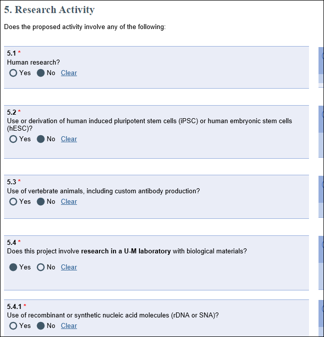Image resolution: width=324 pixels, height=337 pixels.
Task: Clear the 5.4.1 rDNA or SNA answer
Action: click(x=69, y=326)
